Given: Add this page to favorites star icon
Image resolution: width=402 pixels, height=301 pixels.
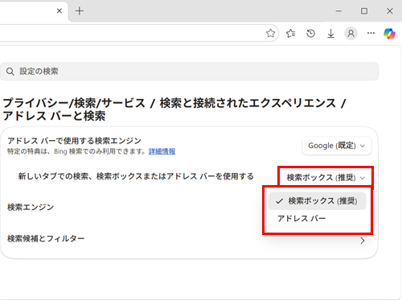Looking at the screenshot, I should pyautogui.click(x=270, y=33).
